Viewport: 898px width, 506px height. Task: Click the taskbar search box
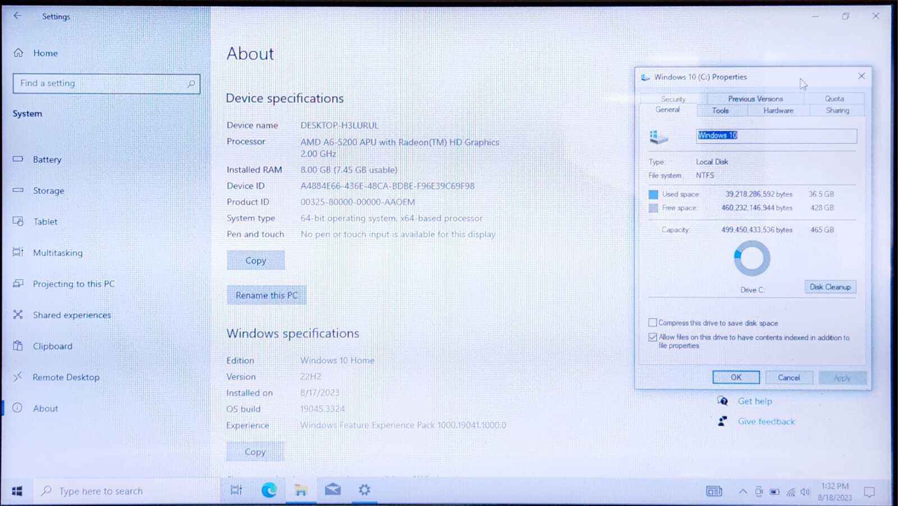(x=127, y=491)
